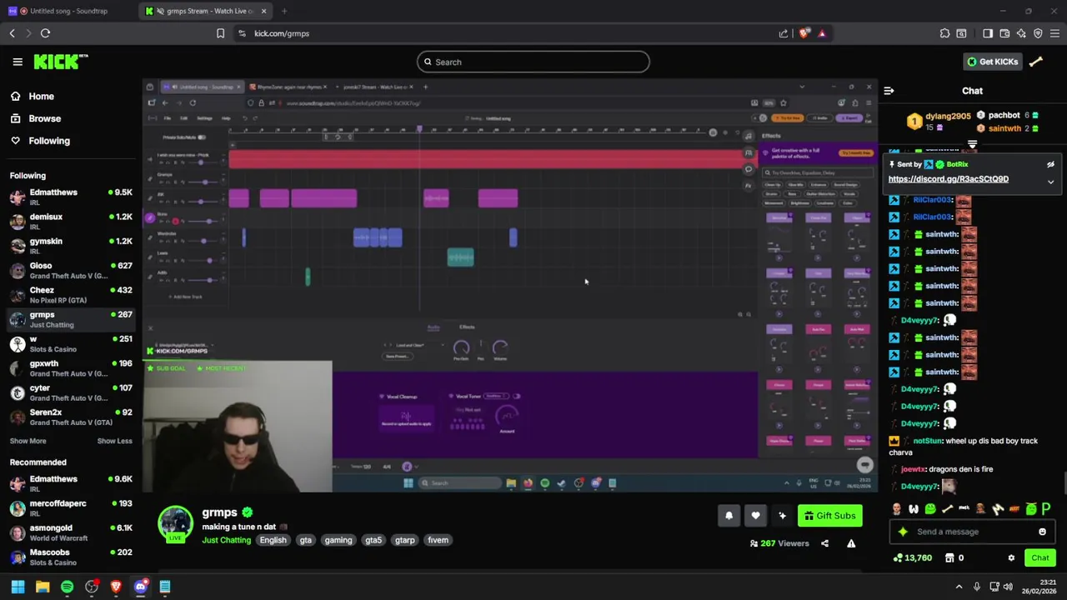Open the Kick hamburger sidebar menu
The height and width of the screenshot is (600, 1067).
(18, 62)
